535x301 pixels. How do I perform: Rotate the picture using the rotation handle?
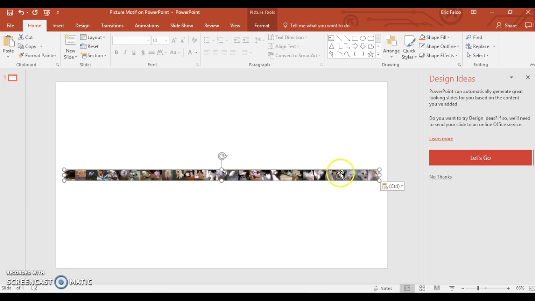222,156
